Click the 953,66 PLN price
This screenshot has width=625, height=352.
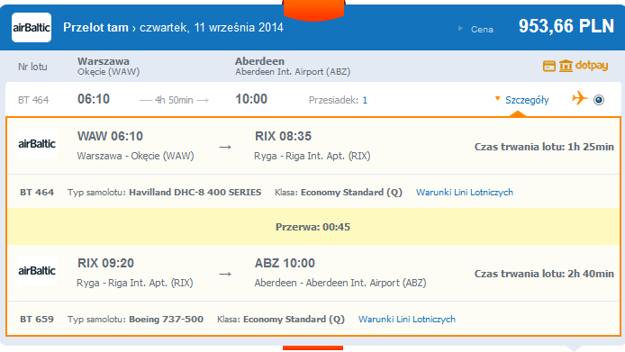pos(566,26)
